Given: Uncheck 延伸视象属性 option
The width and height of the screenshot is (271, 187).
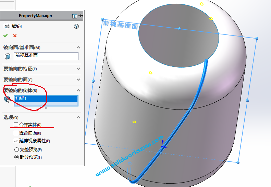Looking at the screenshot, I should point(16,141).
